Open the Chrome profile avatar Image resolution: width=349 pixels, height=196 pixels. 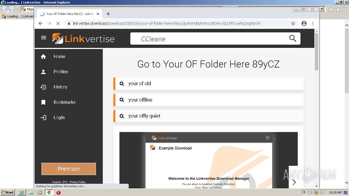(304, 23)
